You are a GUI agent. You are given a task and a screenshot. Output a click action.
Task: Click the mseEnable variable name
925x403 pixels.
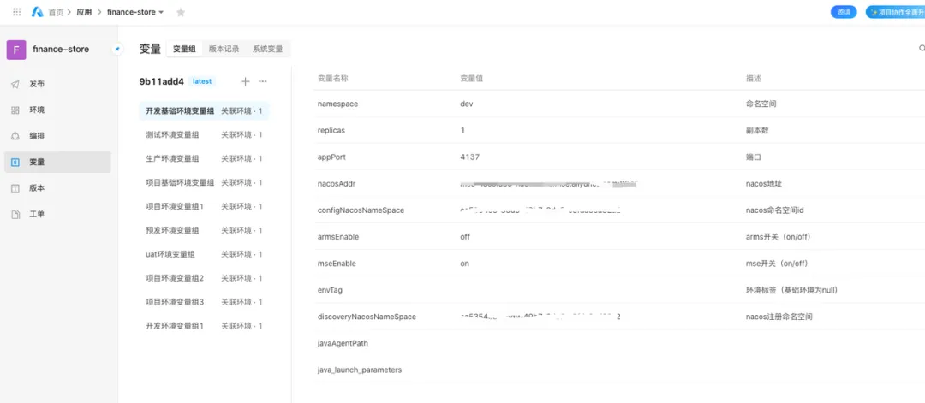point(337,264)
